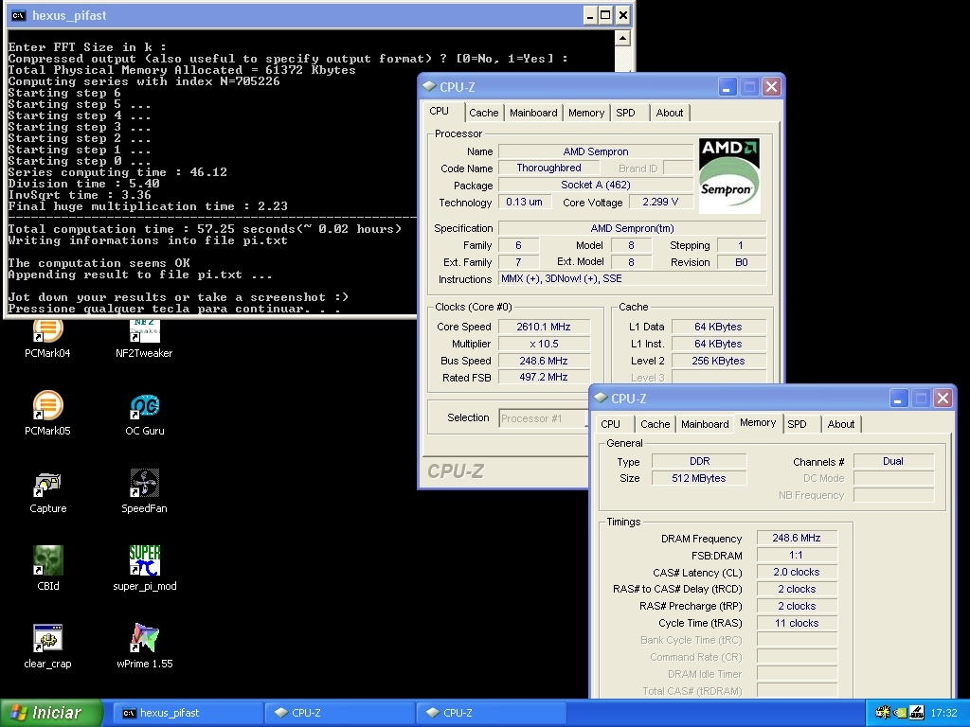Click the Revision value B0
The image size is (970, 727).
click(742, 262)
